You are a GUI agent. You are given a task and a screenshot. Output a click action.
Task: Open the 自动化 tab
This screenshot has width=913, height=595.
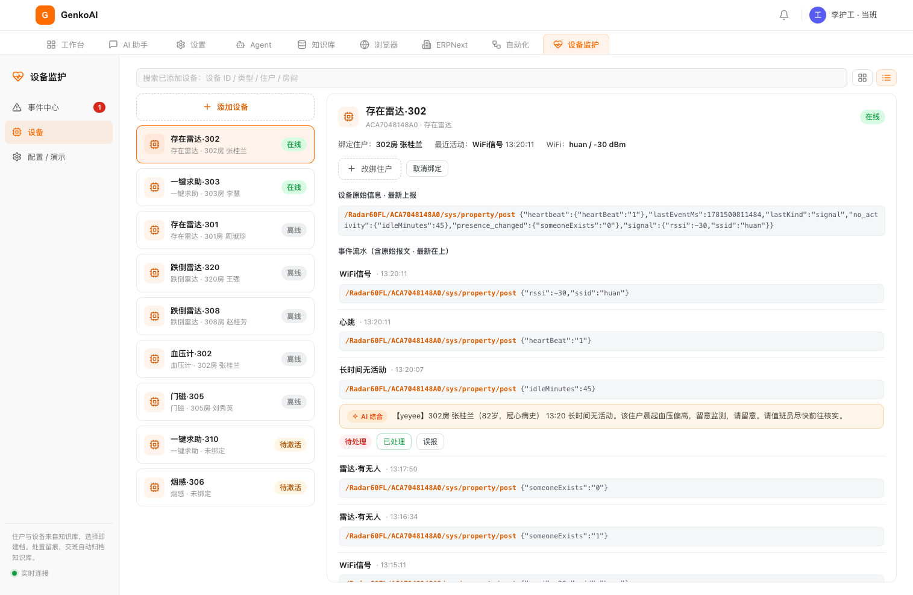tap(510, 45)
